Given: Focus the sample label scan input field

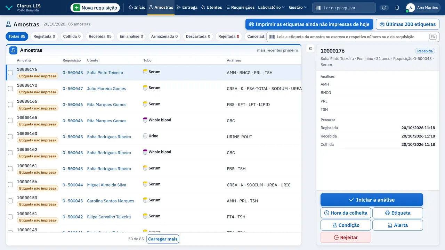Looking at the screenshot, I should click(x=353, y=37).
